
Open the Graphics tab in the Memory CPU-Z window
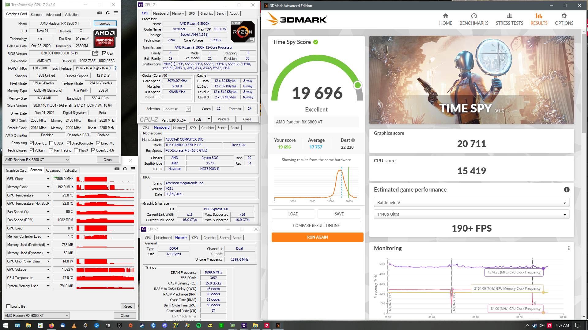click(209, 238)
